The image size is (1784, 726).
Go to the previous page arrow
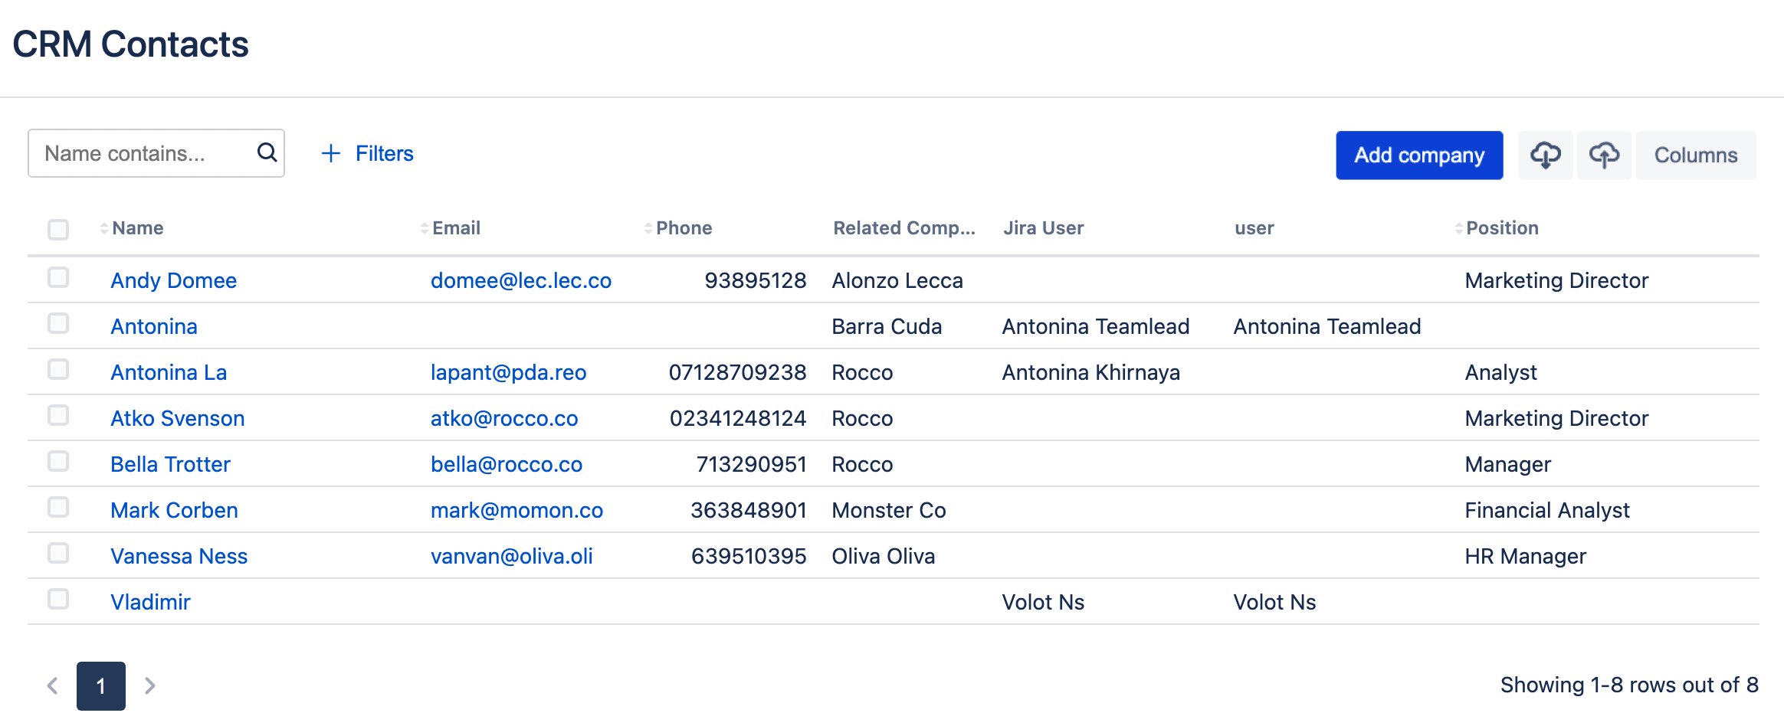click(52, 685)
